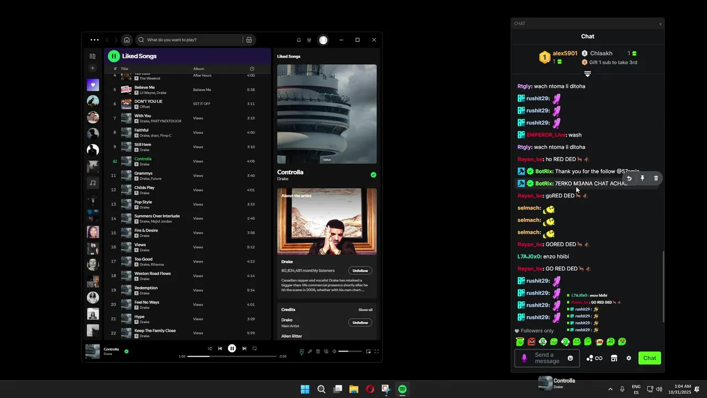Sort songs by the Album column header

coord(198,69)
